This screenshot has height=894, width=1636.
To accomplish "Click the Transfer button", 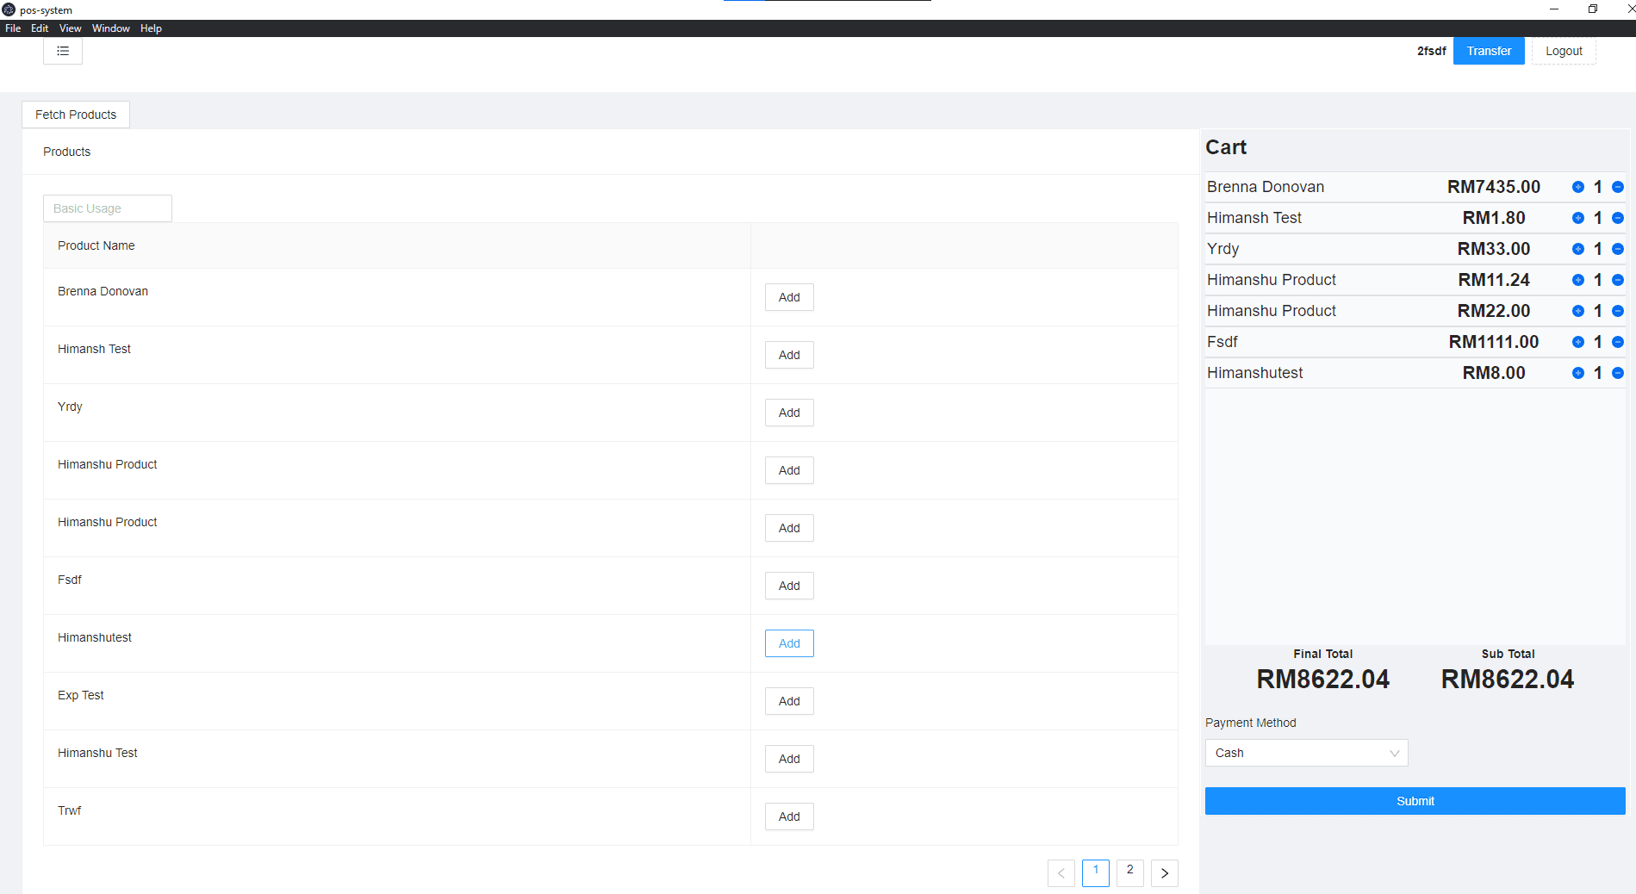I will coord(1488,50).
